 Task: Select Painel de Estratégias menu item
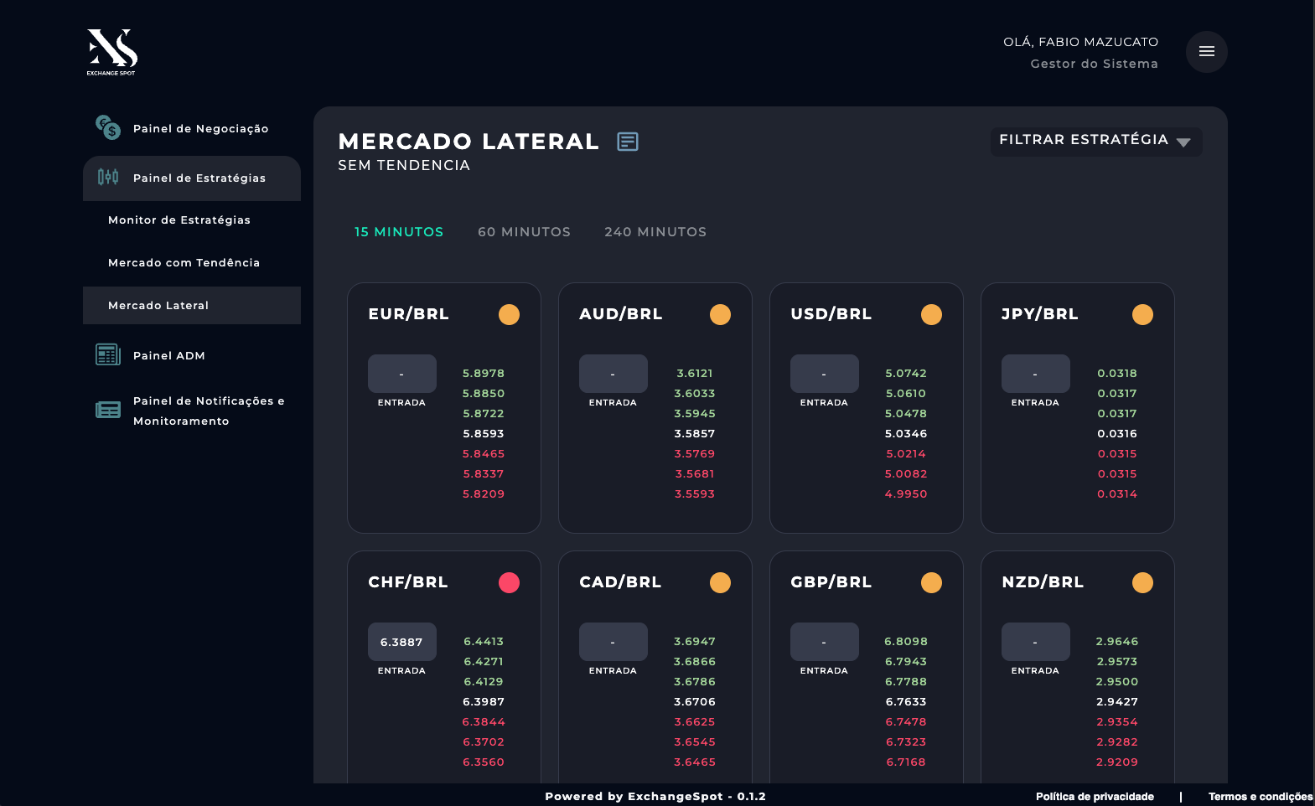[192, 178]
